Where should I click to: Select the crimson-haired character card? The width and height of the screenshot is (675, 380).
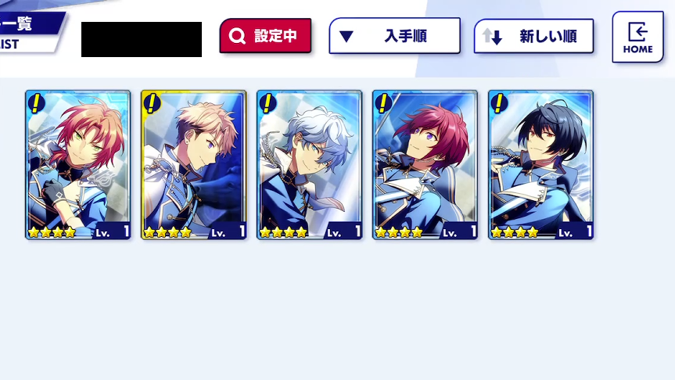coord(425,165)
